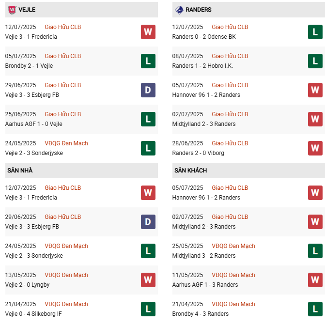This screenshot has width=325, height=326.
Task: Click the W badge for Randers 2-0 Viborg
Action: pos(315,148)
